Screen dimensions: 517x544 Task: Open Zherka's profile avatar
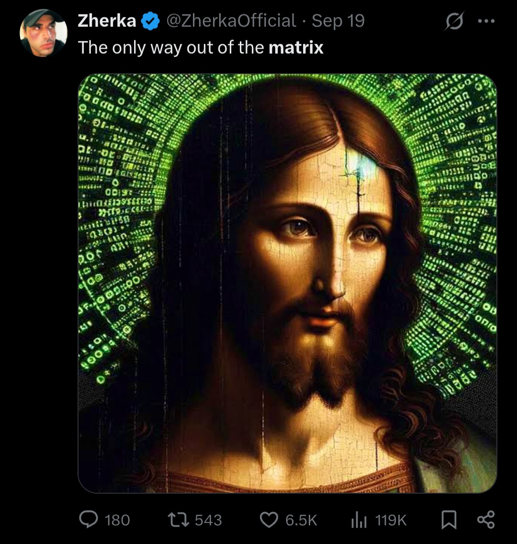pos(44,34)
